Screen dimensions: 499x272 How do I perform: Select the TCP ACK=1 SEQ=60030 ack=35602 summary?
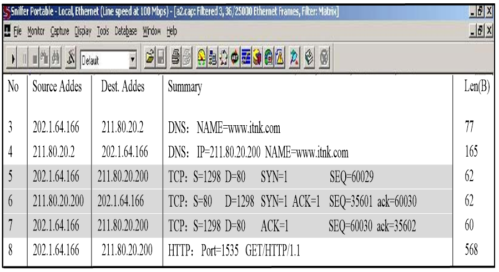(292, 225)
